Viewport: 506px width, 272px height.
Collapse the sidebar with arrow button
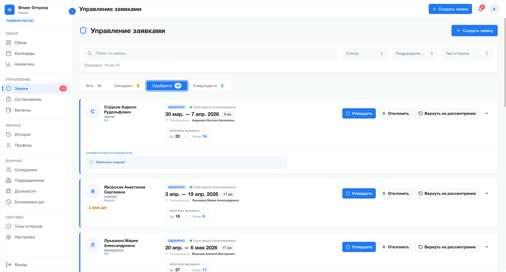click(x=72, y=11)
